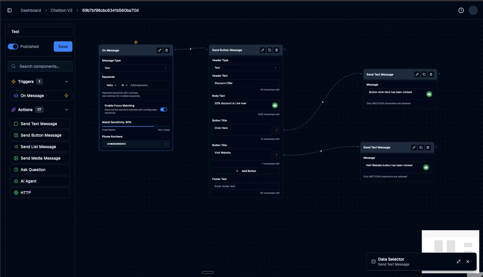Open the emoji picker in Body Text field
The height and width of the screenshot is (277, 483).
[275, 105]
